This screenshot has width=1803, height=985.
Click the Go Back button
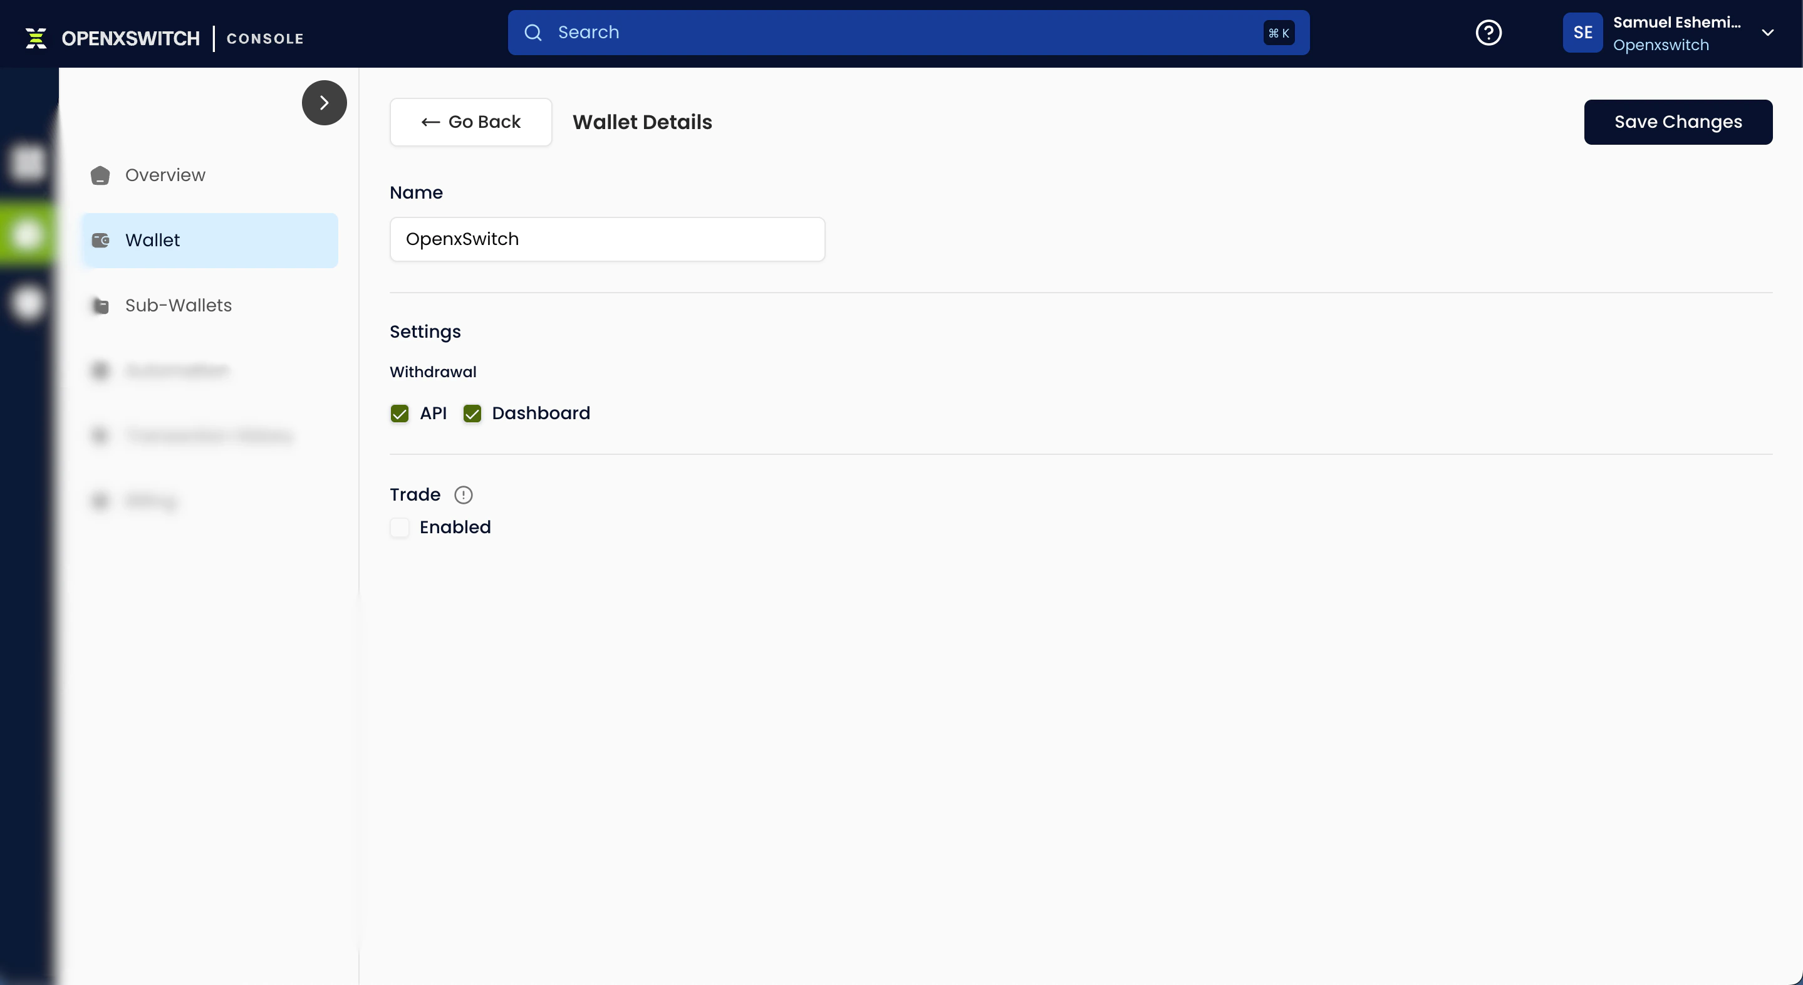471,122
